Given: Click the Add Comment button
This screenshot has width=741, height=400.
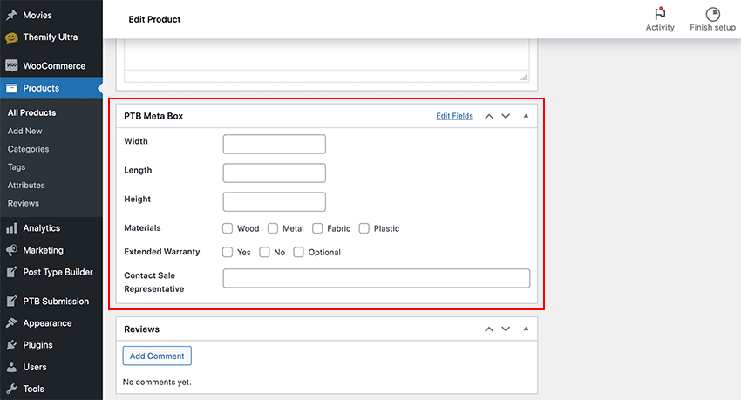Looking at the screenshot, I should click(x=157, y=356).
